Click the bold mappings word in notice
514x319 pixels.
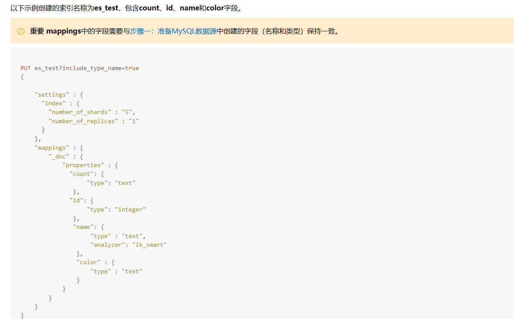pyautogui.click(x=64, y=31)
